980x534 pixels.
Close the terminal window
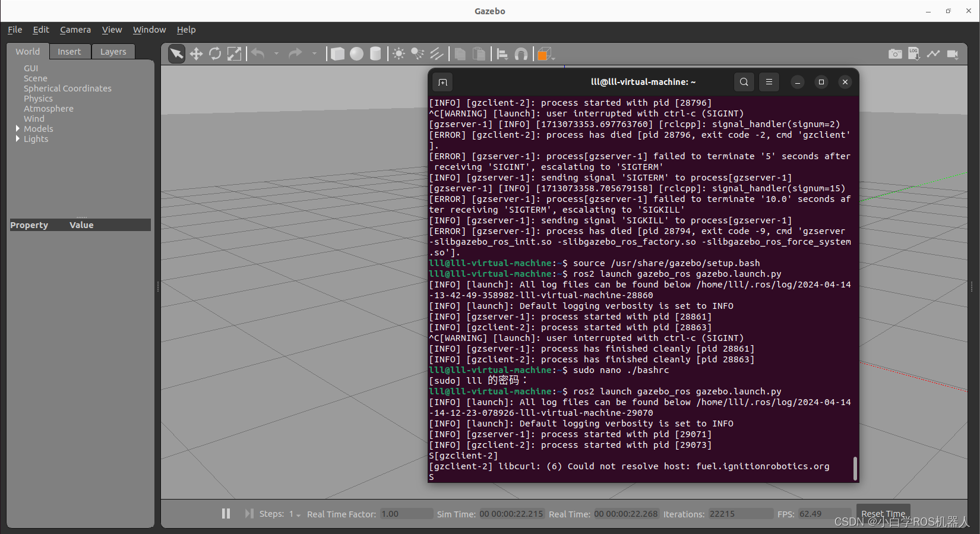845,82
